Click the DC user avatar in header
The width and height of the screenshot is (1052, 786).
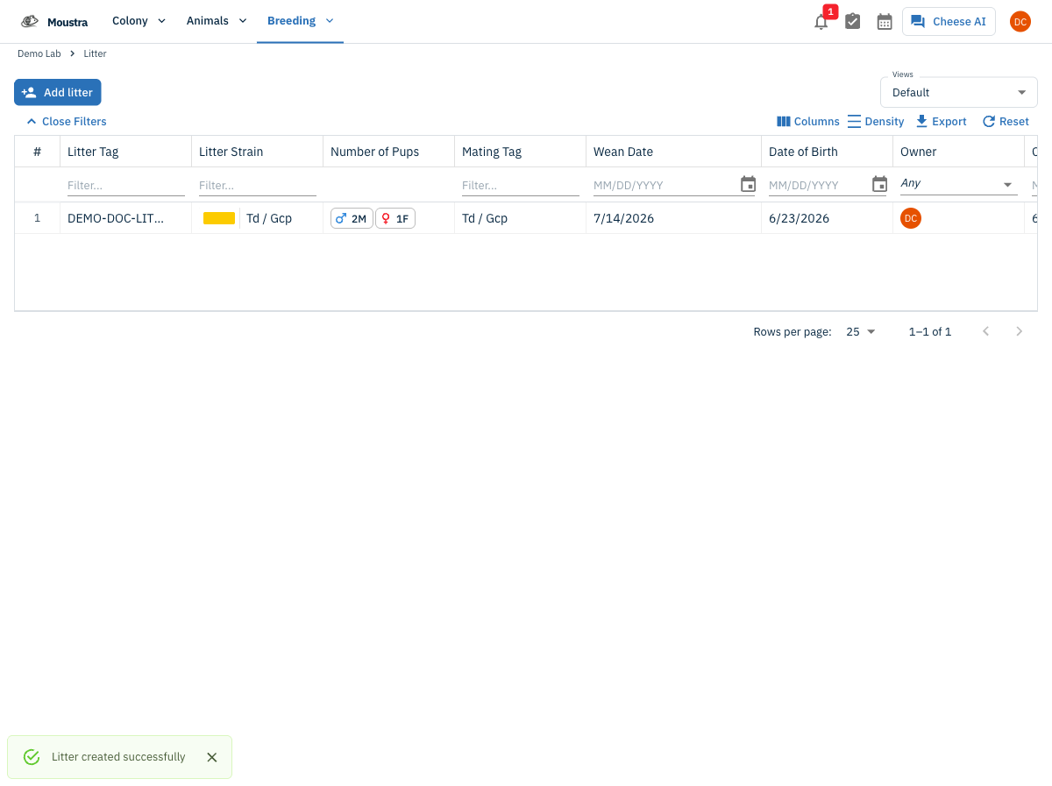click(1020, 22)
